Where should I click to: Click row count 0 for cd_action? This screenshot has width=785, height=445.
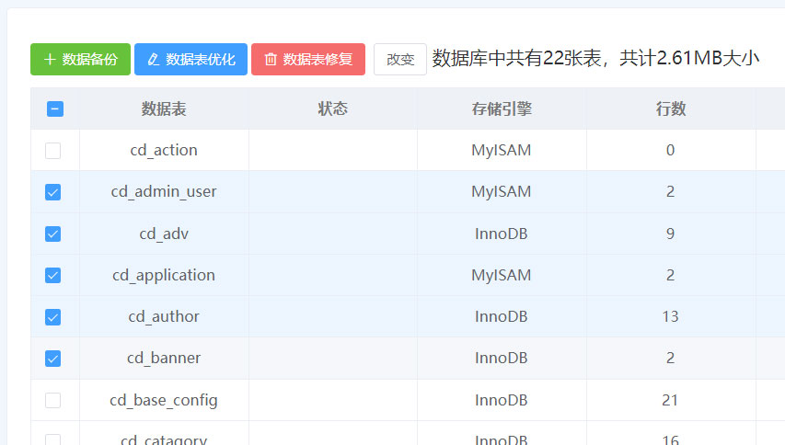pyautogui.click(x=670, y=151)
